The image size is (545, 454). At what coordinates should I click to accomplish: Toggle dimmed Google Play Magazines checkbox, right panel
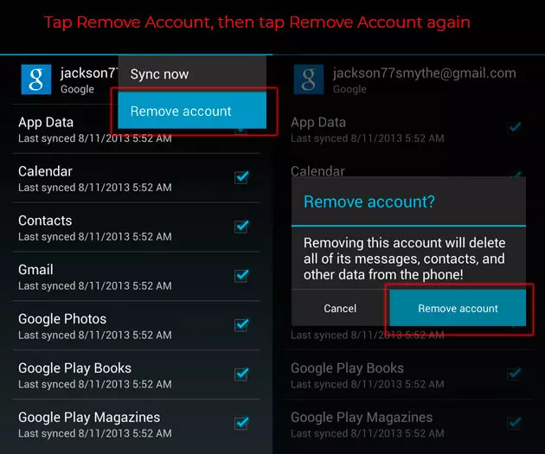pyautogui.click(x=514, y=423)
